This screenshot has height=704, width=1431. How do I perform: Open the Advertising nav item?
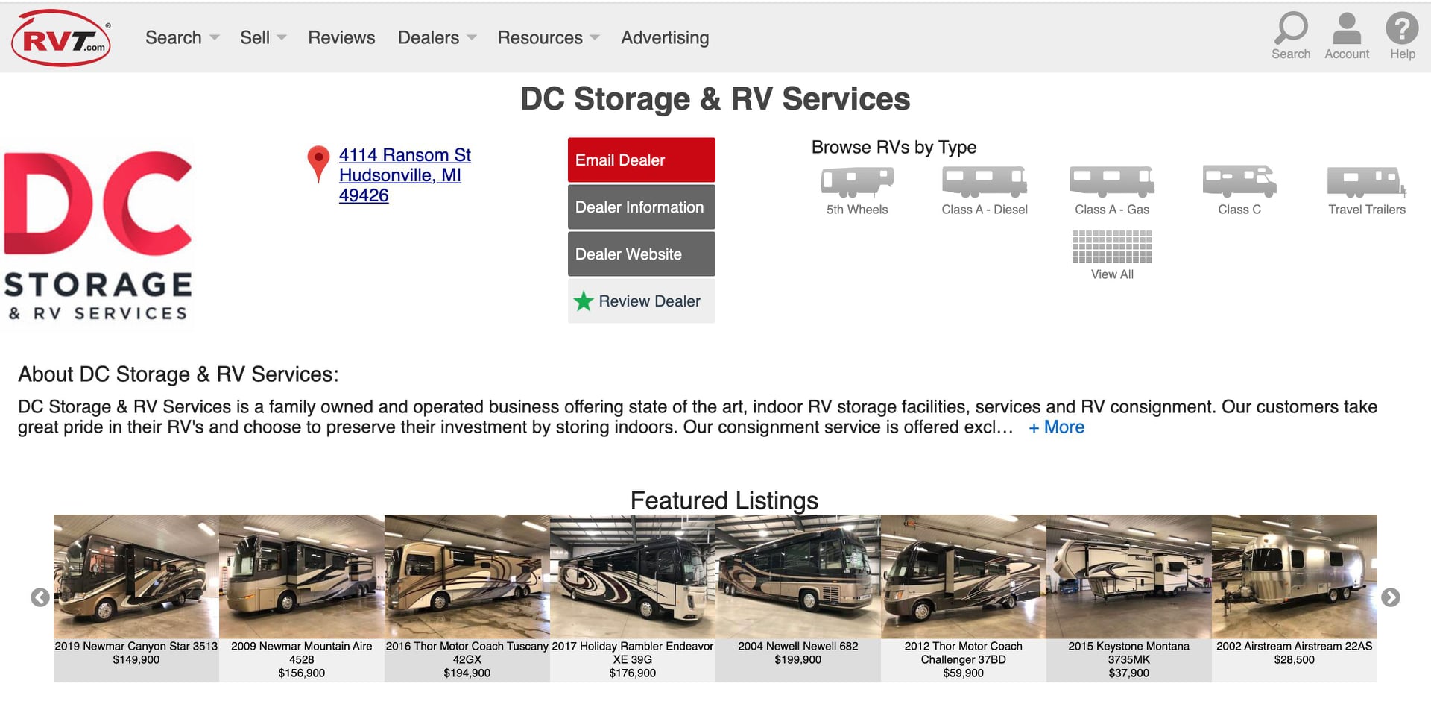click(x=665, y=37)
